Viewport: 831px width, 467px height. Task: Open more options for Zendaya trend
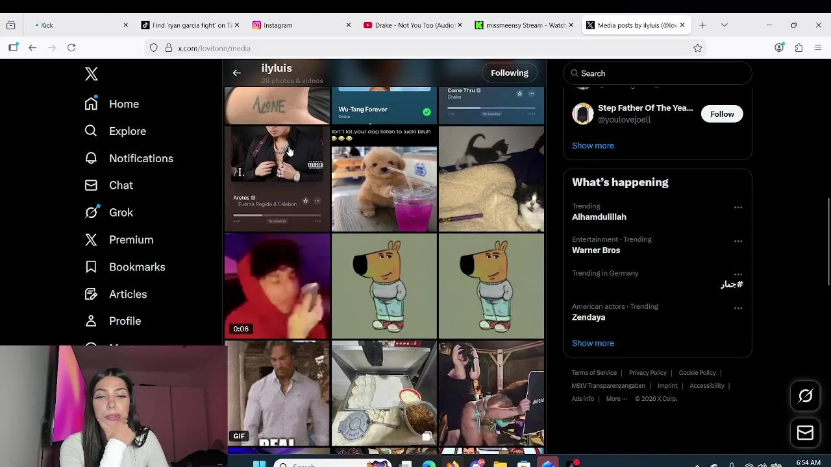[738, 308]
